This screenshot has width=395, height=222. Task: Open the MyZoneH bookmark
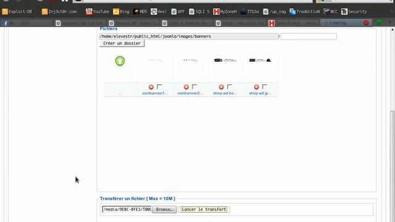225,12
